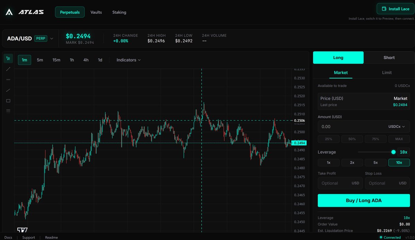
Task: Click the +0.00% 24H change value
Action: click(121, 41)
